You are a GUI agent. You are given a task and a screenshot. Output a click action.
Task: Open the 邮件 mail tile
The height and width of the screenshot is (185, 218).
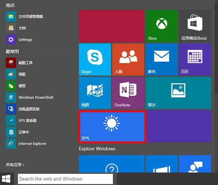161,60
